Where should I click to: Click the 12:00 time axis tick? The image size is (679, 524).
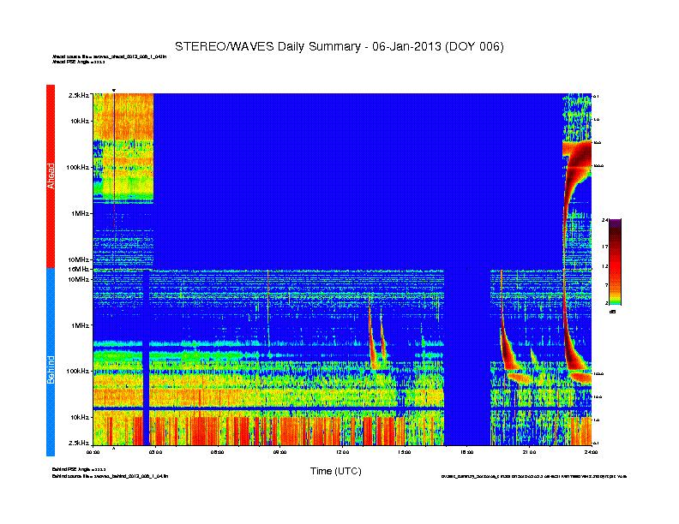point(342,452)
